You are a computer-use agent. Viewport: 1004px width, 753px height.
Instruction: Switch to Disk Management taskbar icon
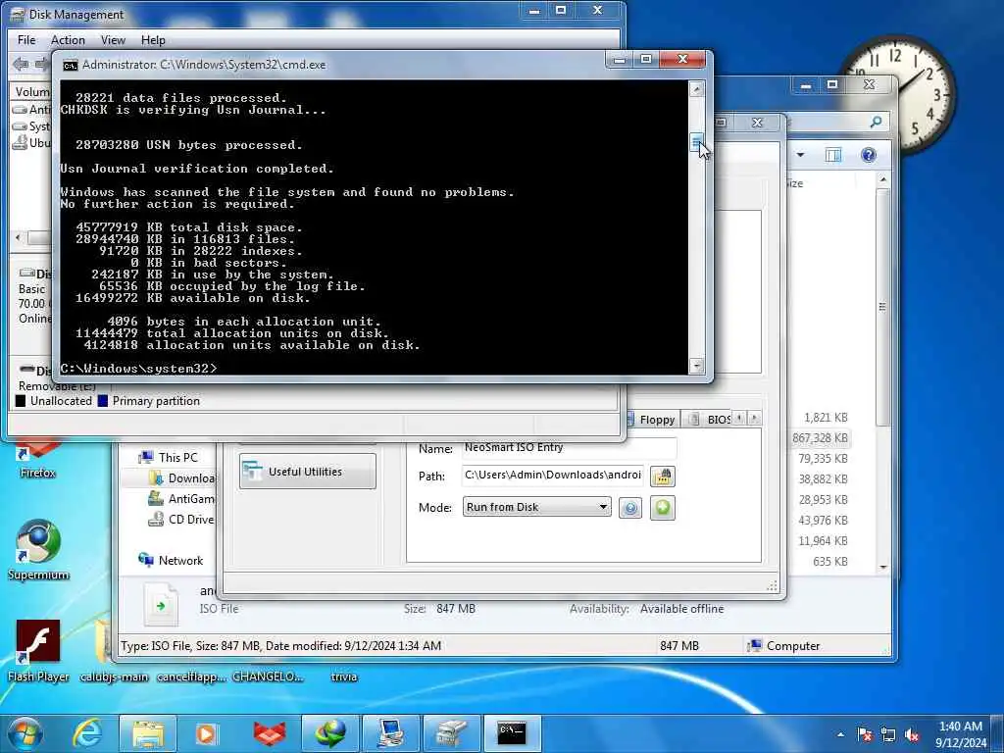click(x=451, y=733)
